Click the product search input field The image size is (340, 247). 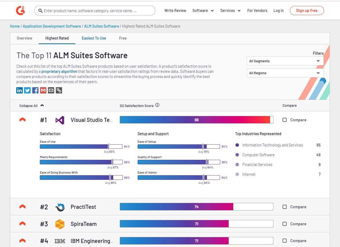tap(95, 11)
